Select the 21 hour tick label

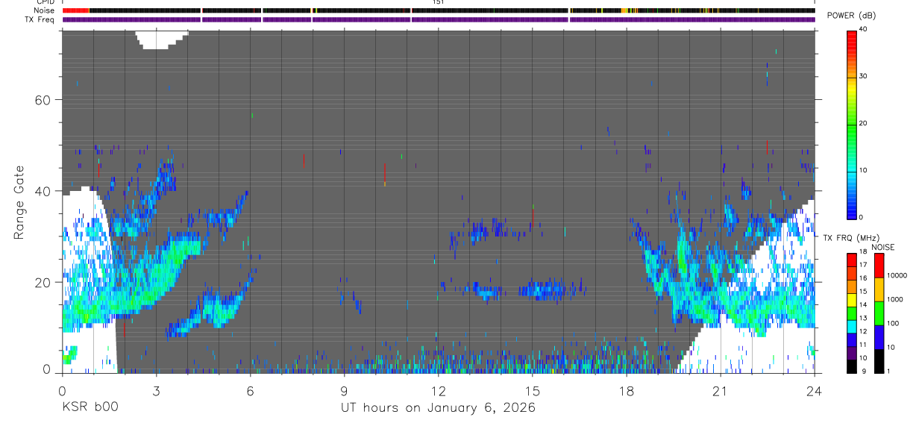pos(721,389)
